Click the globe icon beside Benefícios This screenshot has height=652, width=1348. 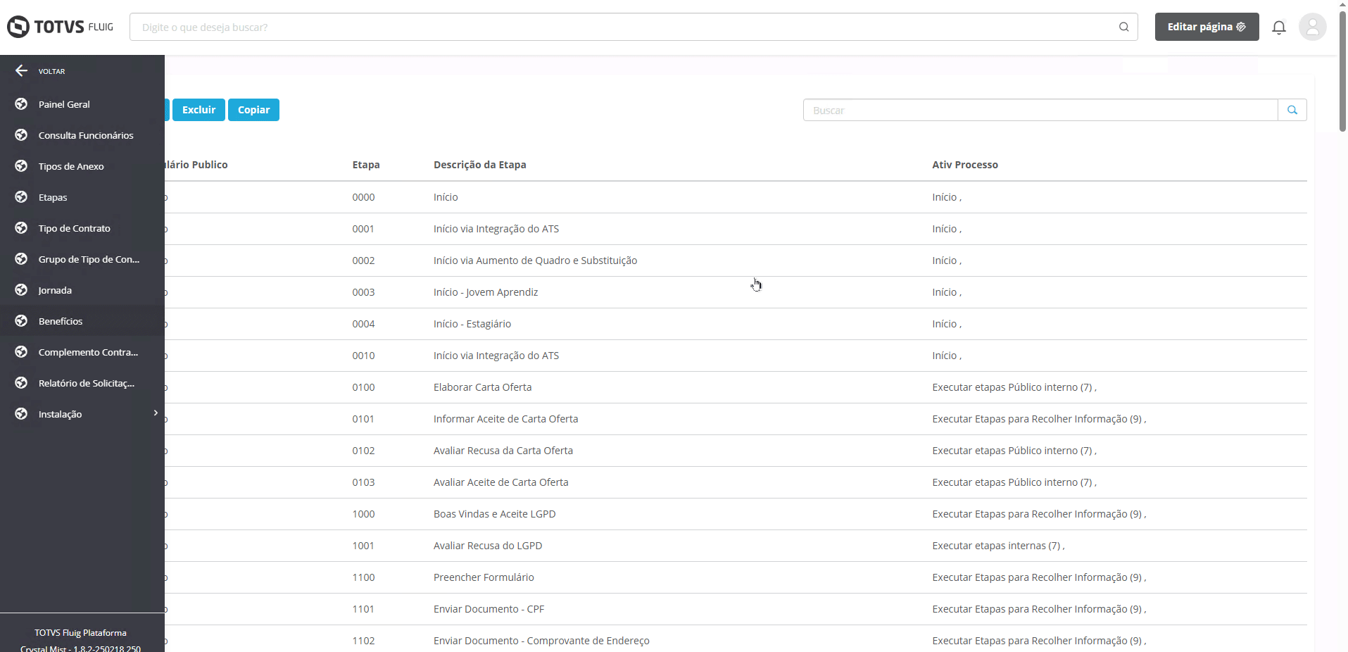click(x=21, y=320)
